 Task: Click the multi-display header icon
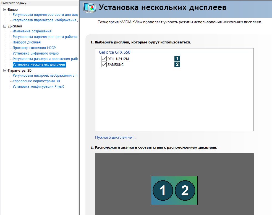click(x=89, y=8)
